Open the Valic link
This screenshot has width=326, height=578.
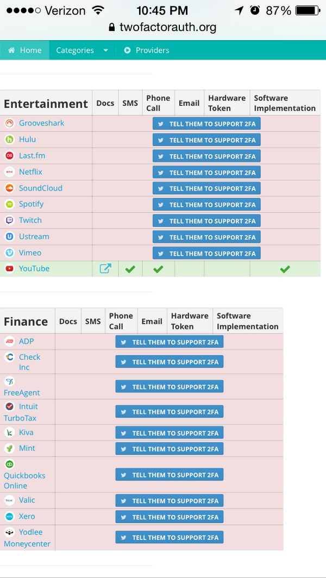[27, 500]
